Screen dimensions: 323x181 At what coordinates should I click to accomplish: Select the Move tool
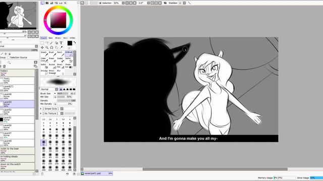(42, 47)
